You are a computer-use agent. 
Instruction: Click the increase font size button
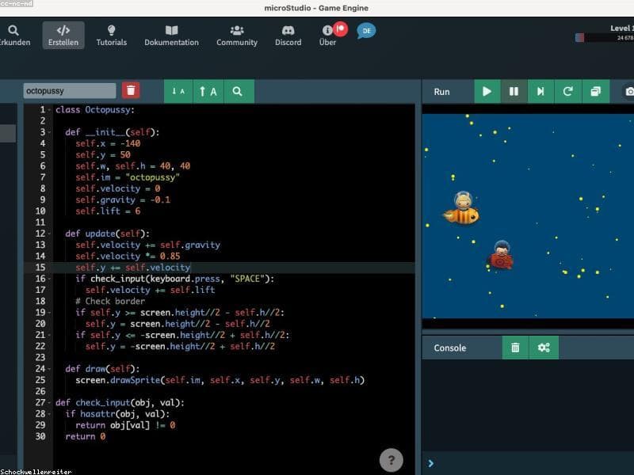click(208, 91)
